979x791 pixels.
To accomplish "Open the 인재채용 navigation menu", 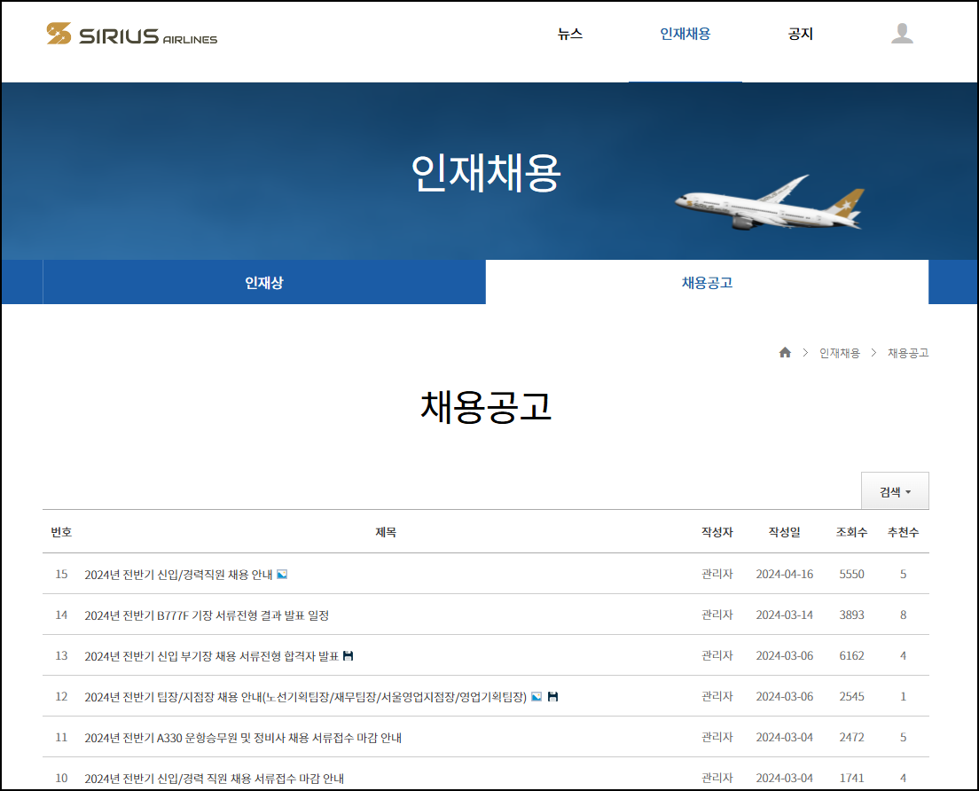I will click(685, 34).
